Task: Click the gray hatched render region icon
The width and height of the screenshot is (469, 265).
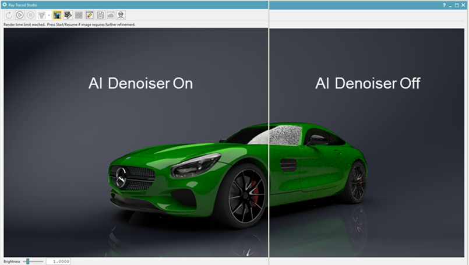Action: click(79, 15)
